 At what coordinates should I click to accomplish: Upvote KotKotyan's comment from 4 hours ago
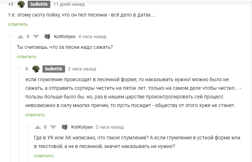(20, 37)
